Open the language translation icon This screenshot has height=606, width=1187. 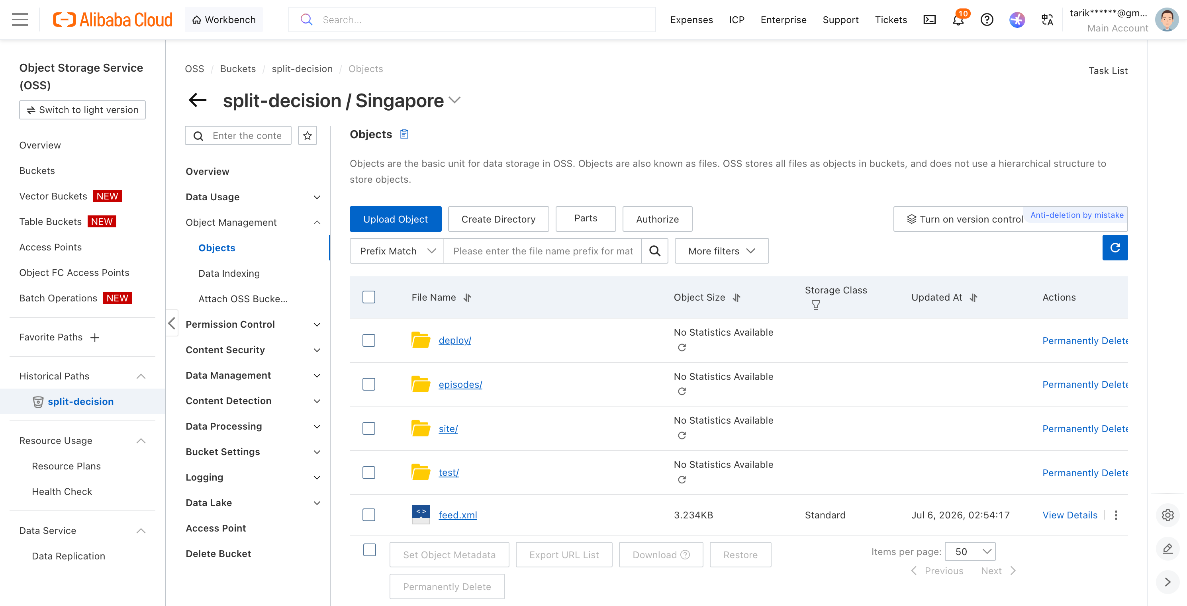click(x=1047, y=20)
